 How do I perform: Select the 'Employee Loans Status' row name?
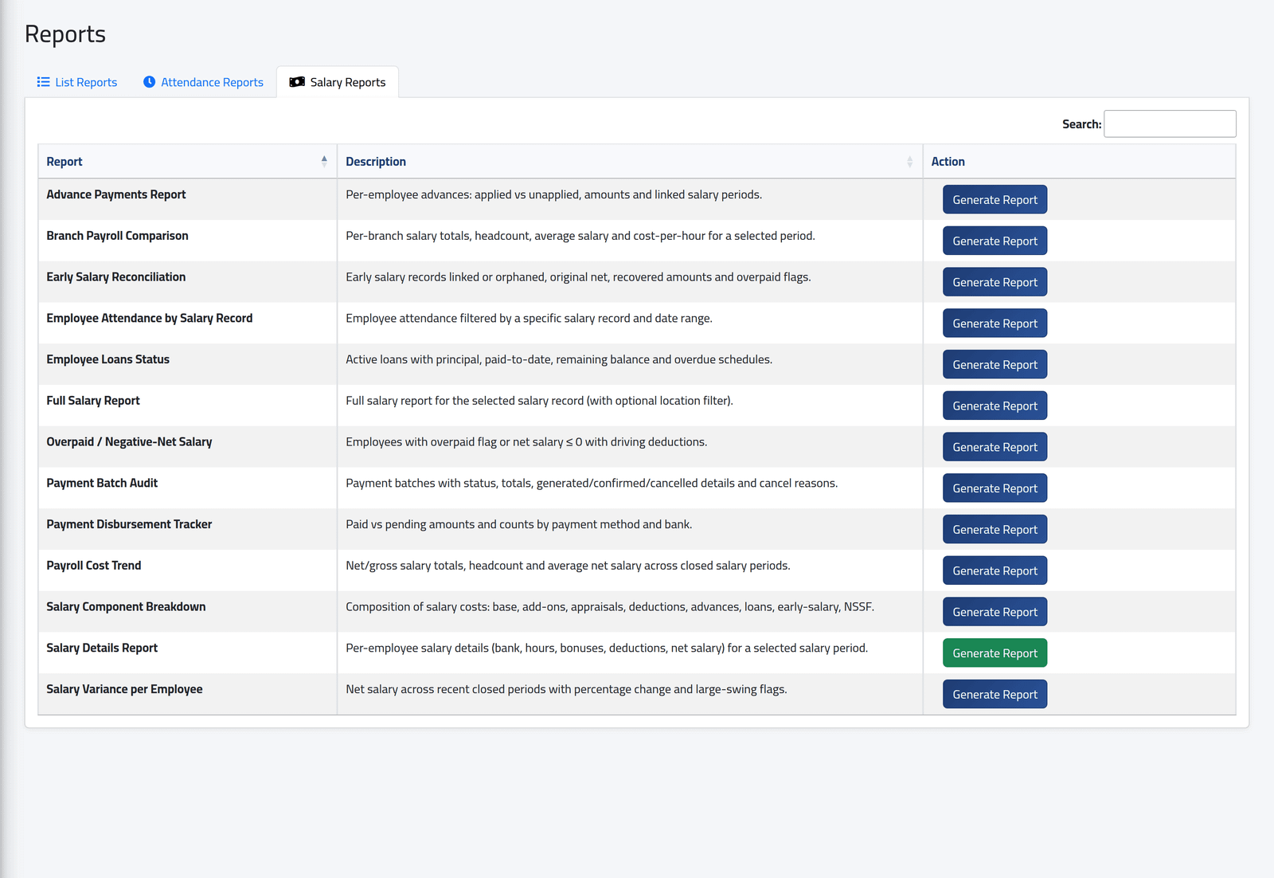pyautogui.click(x=107, y=359)
